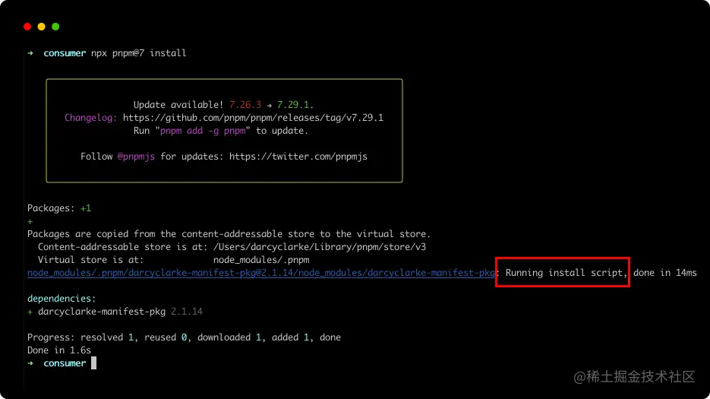710x399 pixels.
Task: Click the "Changelog:" label
Action: coord(90,118)
